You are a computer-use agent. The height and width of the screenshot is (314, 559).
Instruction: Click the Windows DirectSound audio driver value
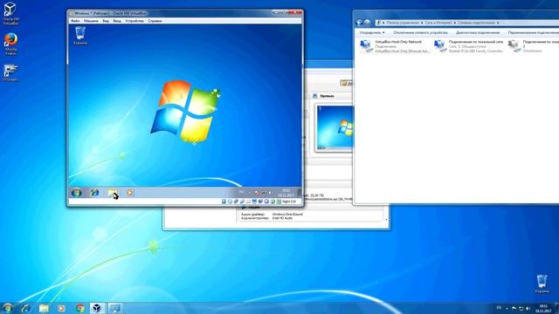pyautogui.click(x=288, y=215)
